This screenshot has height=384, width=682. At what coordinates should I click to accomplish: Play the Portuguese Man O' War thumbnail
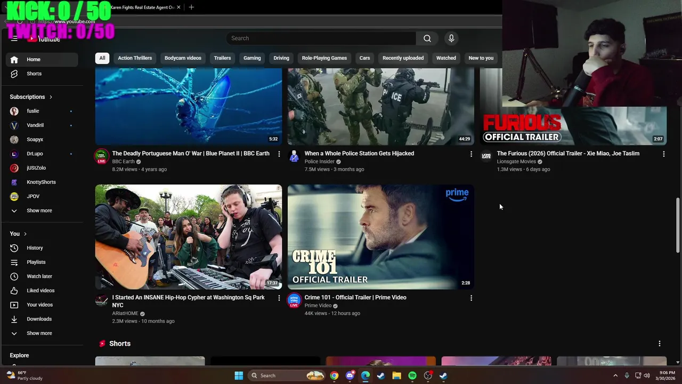[x=189, y=107]
